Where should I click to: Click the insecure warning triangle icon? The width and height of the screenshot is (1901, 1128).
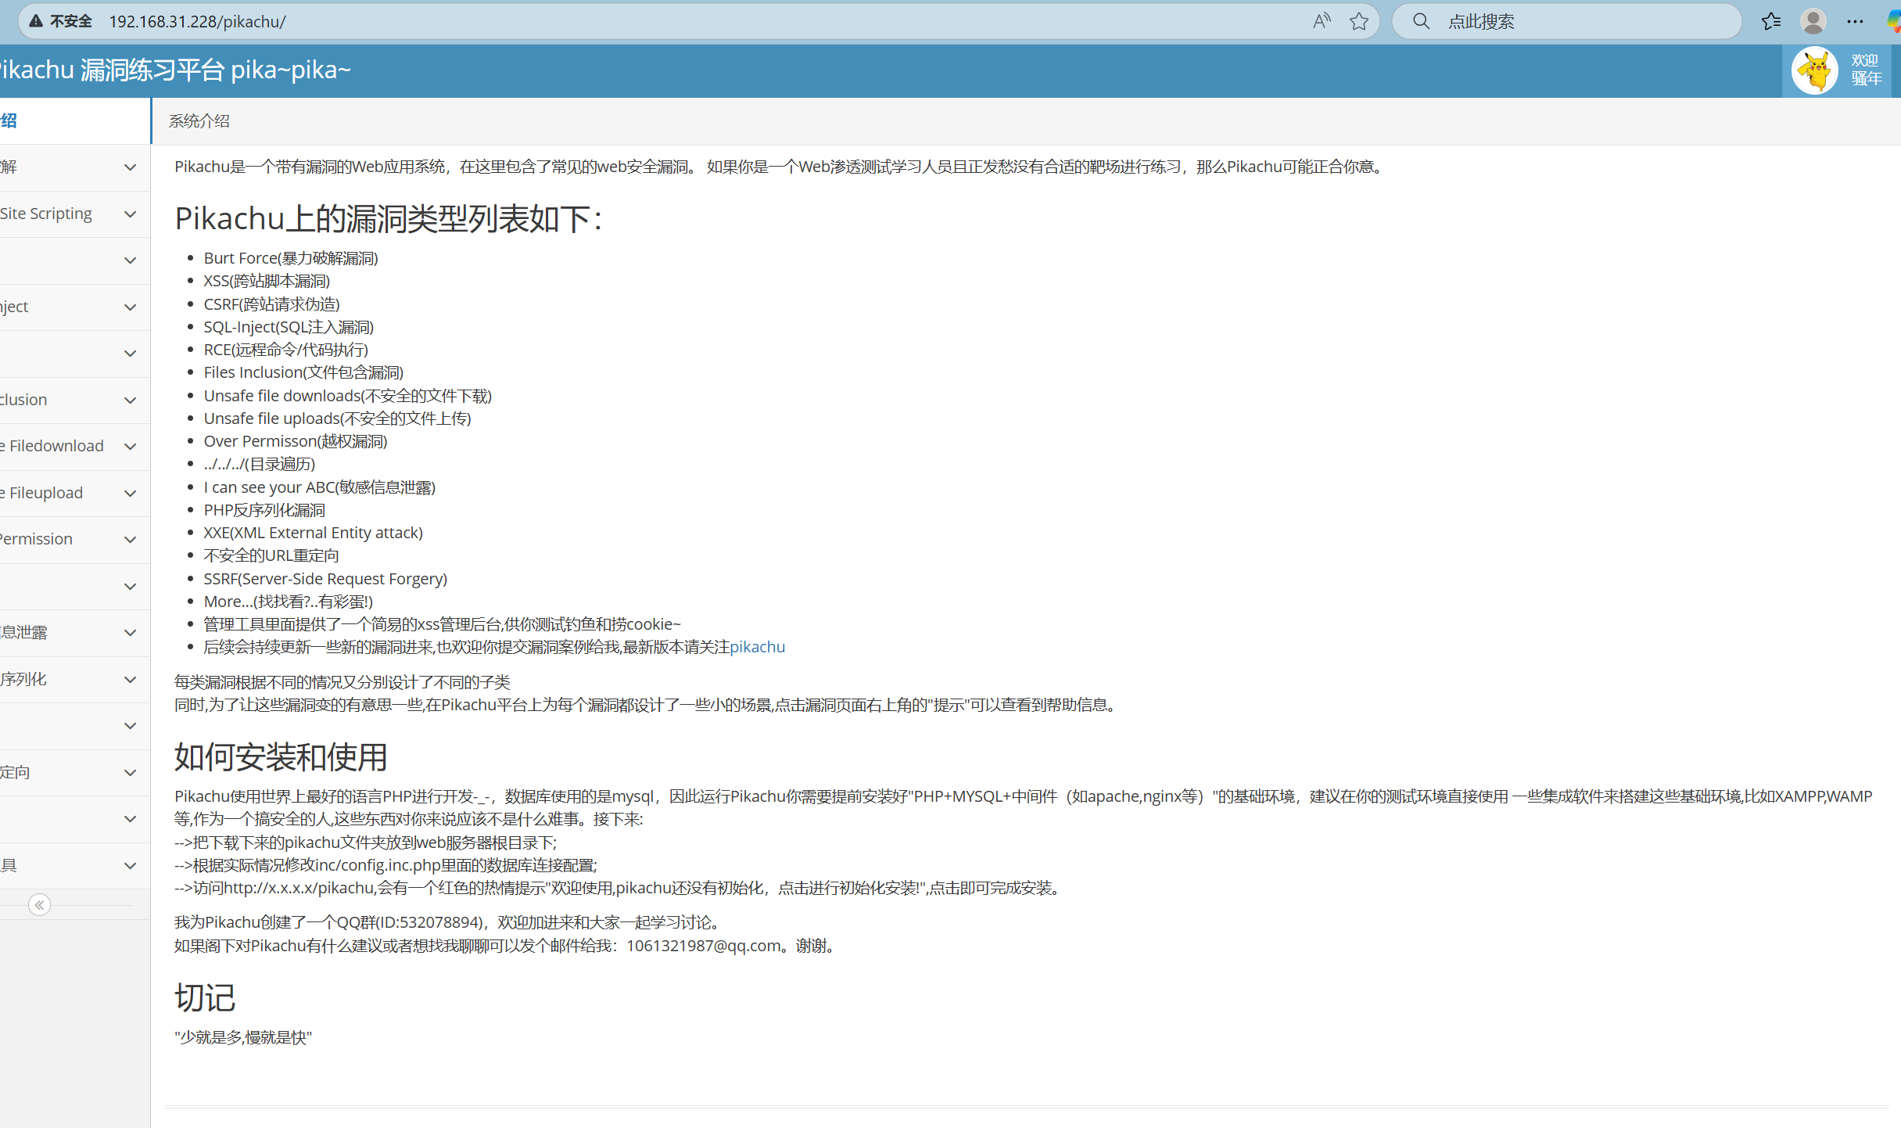coord(36,21)
